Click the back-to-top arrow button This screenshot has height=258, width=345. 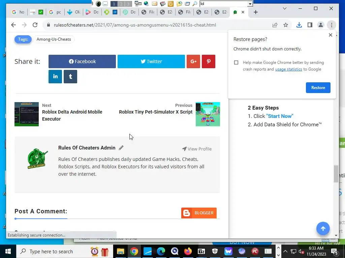(323, 228)
